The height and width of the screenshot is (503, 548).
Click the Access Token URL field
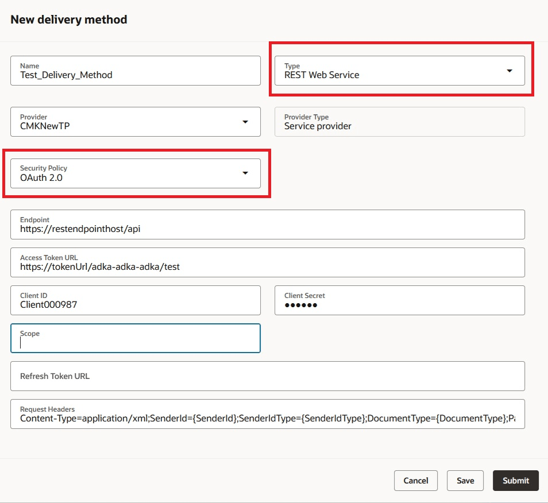coord(268,262)
